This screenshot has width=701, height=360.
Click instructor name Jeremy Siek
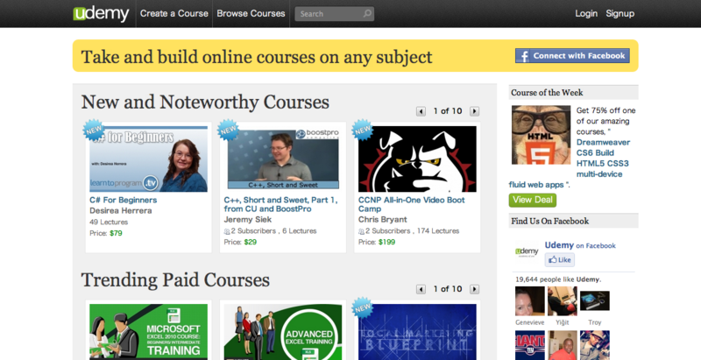point(248,220)
